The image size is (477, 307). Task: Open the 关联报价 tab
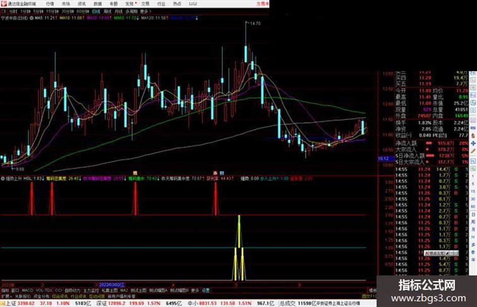click(23, 296)
